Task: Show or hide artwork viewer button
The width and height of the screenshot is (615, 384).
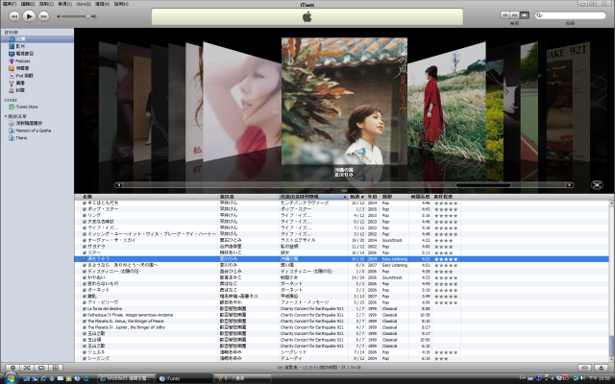Action: click(x=56, y=368)
